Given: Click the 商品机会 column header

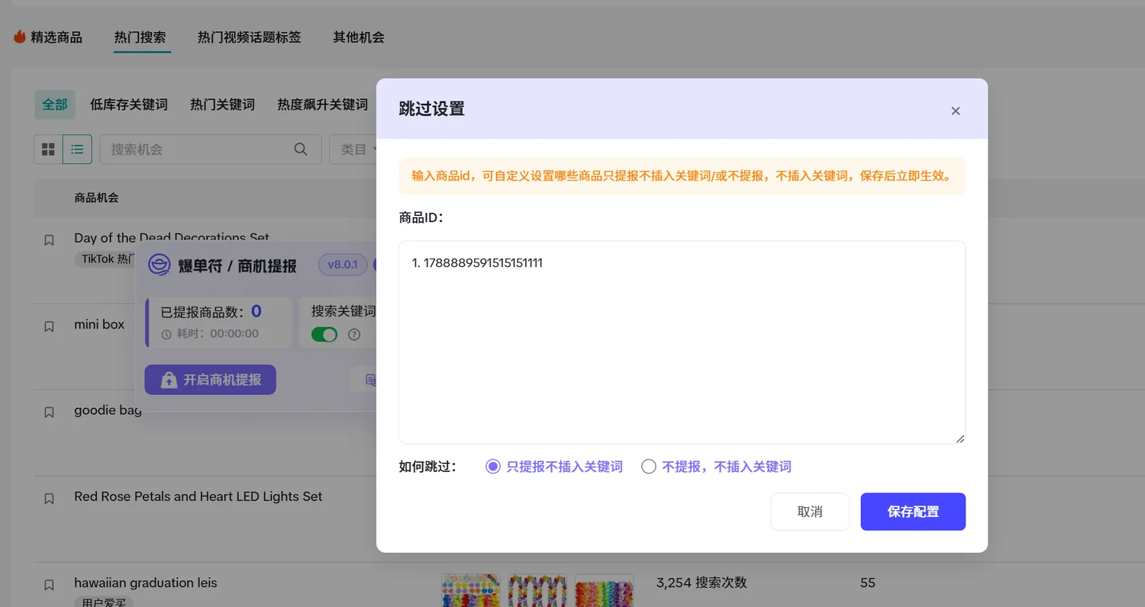Looking at the screenshot, I should (x=96, y=198).
